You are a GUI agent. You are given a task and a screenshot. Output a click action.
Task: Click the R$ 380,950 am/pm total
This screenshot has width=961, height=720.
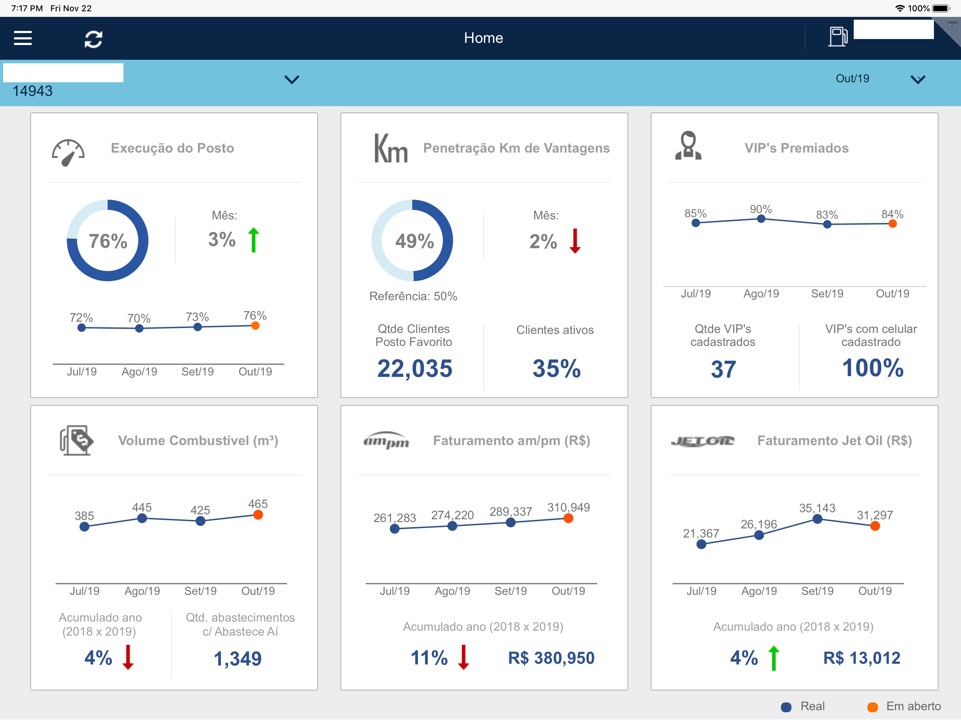click(x=551, y=658)
